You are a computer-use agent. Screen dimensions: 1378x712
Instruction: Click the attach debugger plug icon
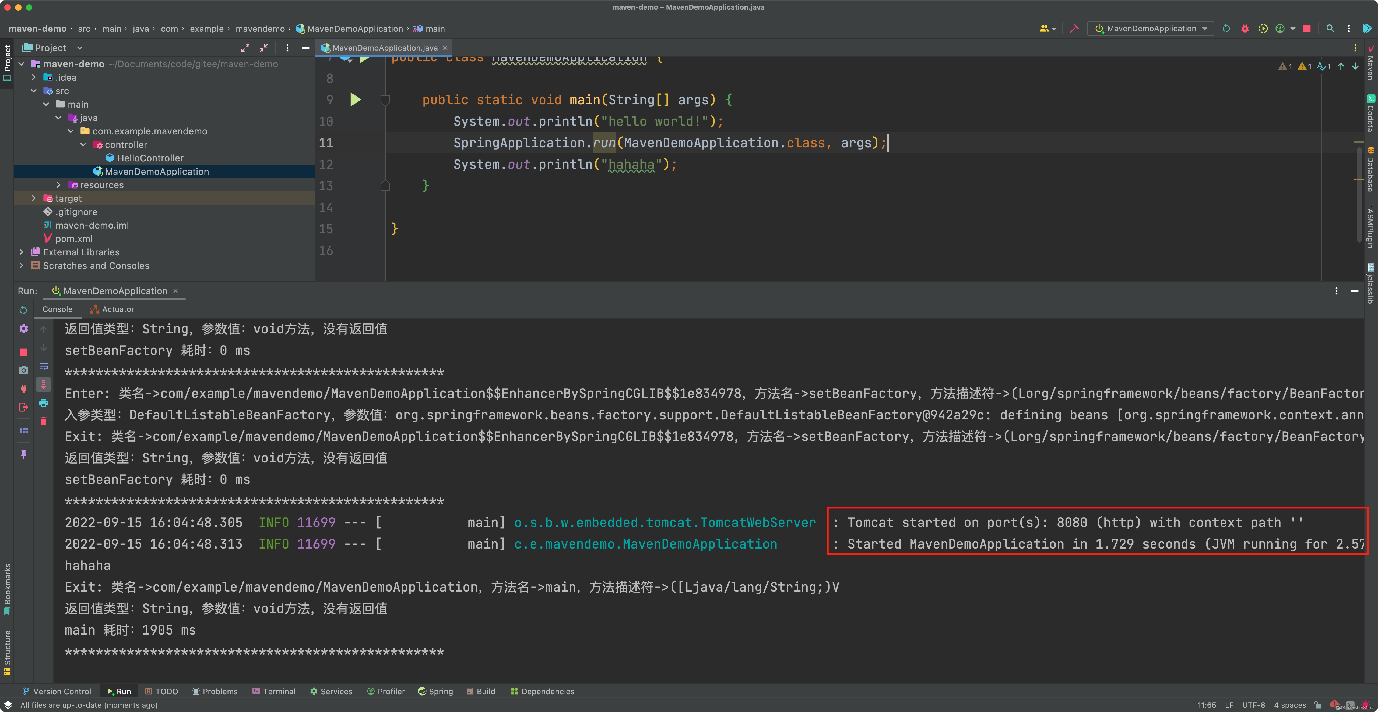point(23,389)
